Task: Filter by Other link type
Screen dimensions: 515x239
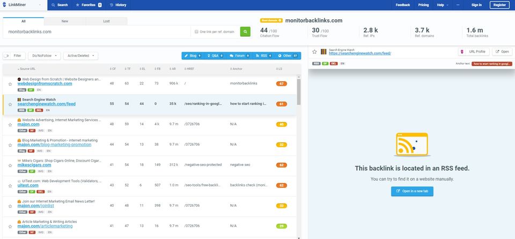Action: click(x=288, y=56)
